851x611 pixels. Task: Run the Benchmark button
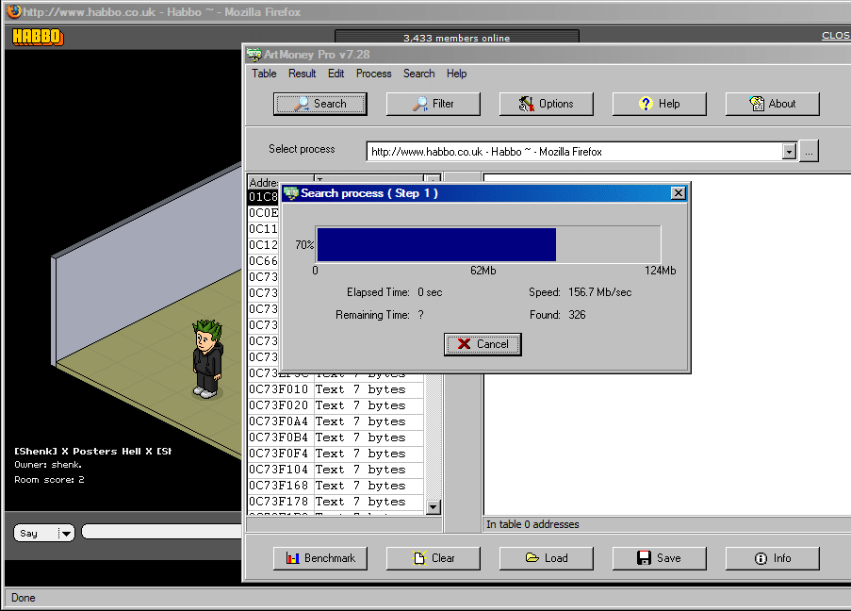tap(320, 558)
